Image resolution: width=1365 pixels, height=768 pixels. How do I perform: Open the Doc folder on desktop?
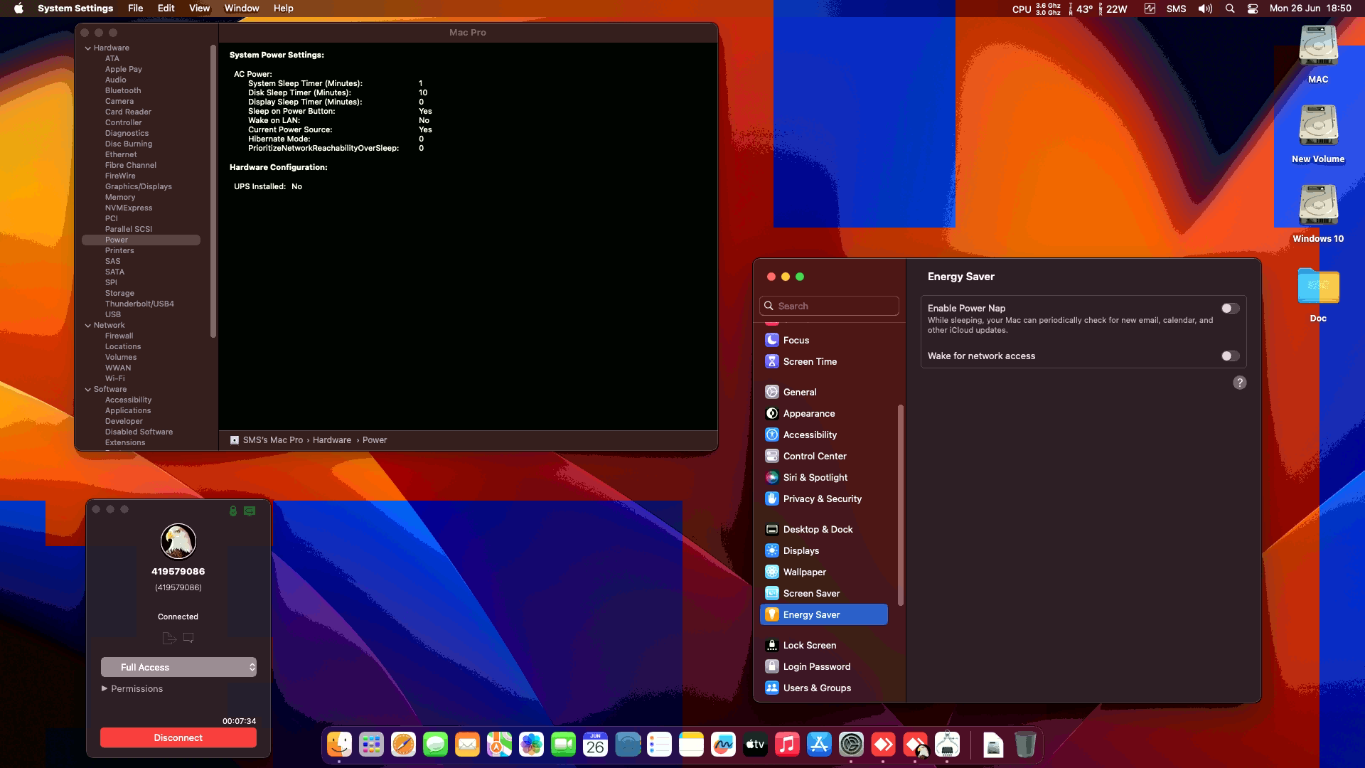1318,294
